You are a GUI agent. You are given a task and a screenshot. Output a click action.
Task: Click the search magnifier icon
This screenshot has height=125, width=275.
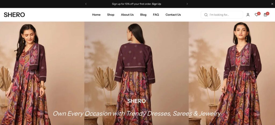point(206,15)
